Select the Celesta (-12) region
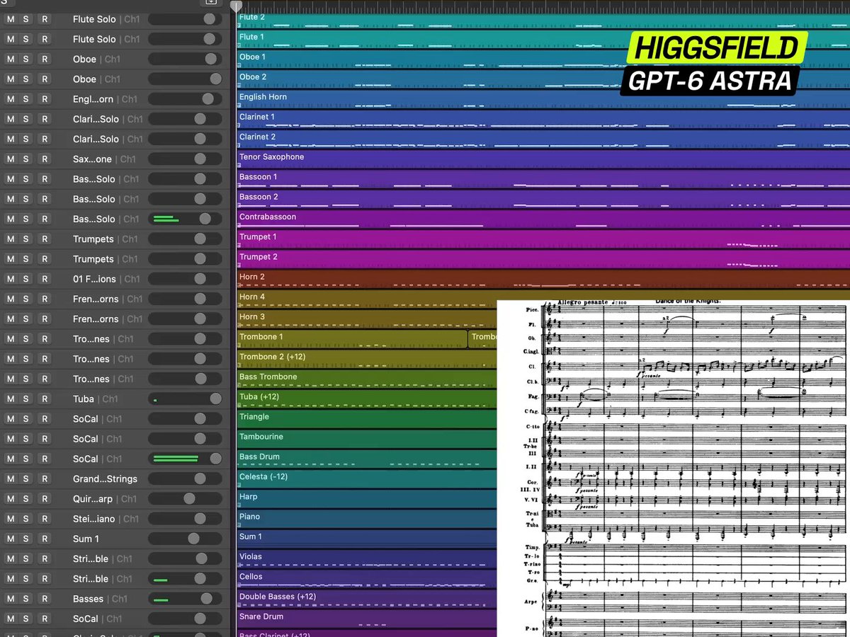The image size is (850, 637). pyautogui.click(x=367, y=478)
